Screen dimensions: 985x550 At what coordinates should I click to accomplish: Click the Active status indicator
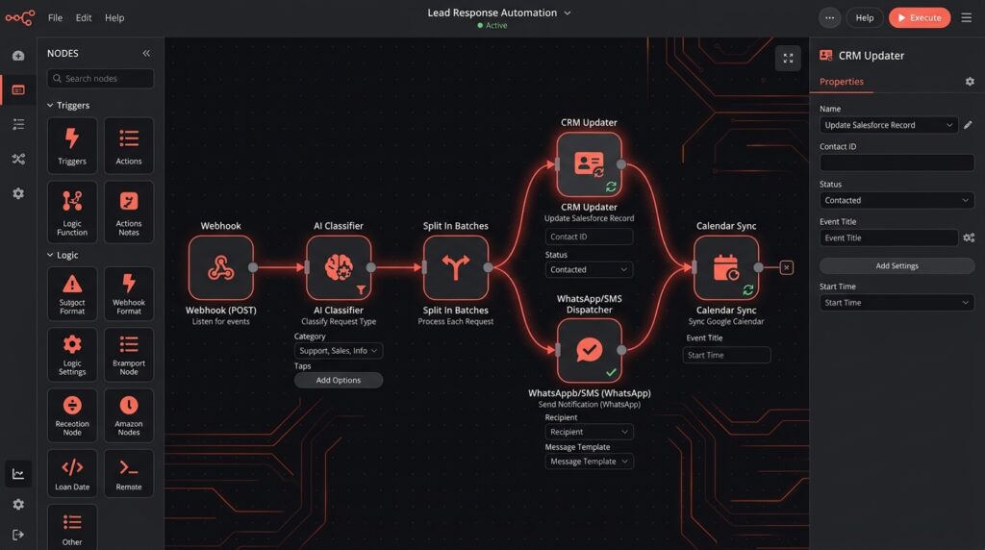492,26
